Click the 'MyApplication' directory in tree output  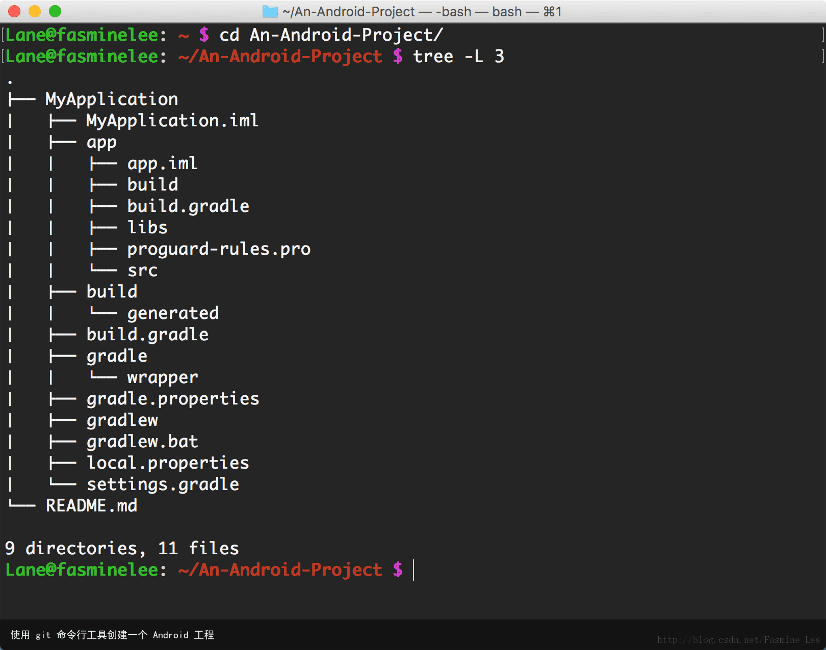112,99
